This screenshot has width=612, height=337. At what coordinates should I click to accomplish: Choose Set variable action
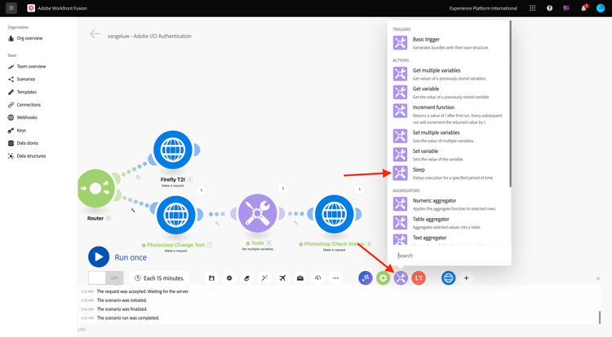coord(449,155)
